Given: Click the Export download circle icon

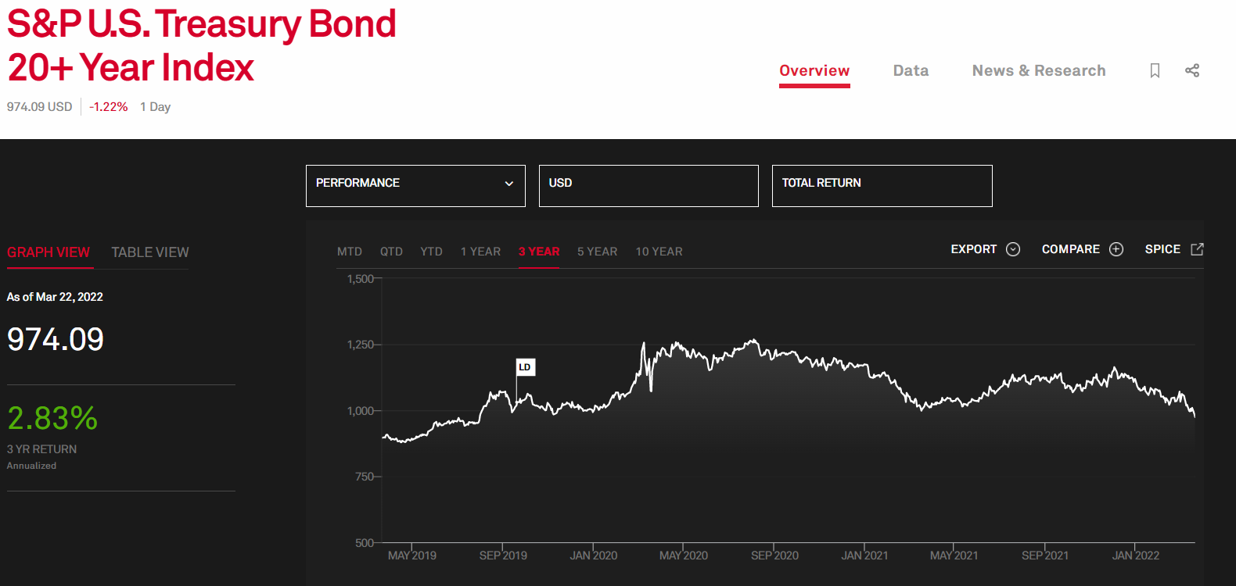Looking at the screenshot, I should click(x=1013, y=249).
